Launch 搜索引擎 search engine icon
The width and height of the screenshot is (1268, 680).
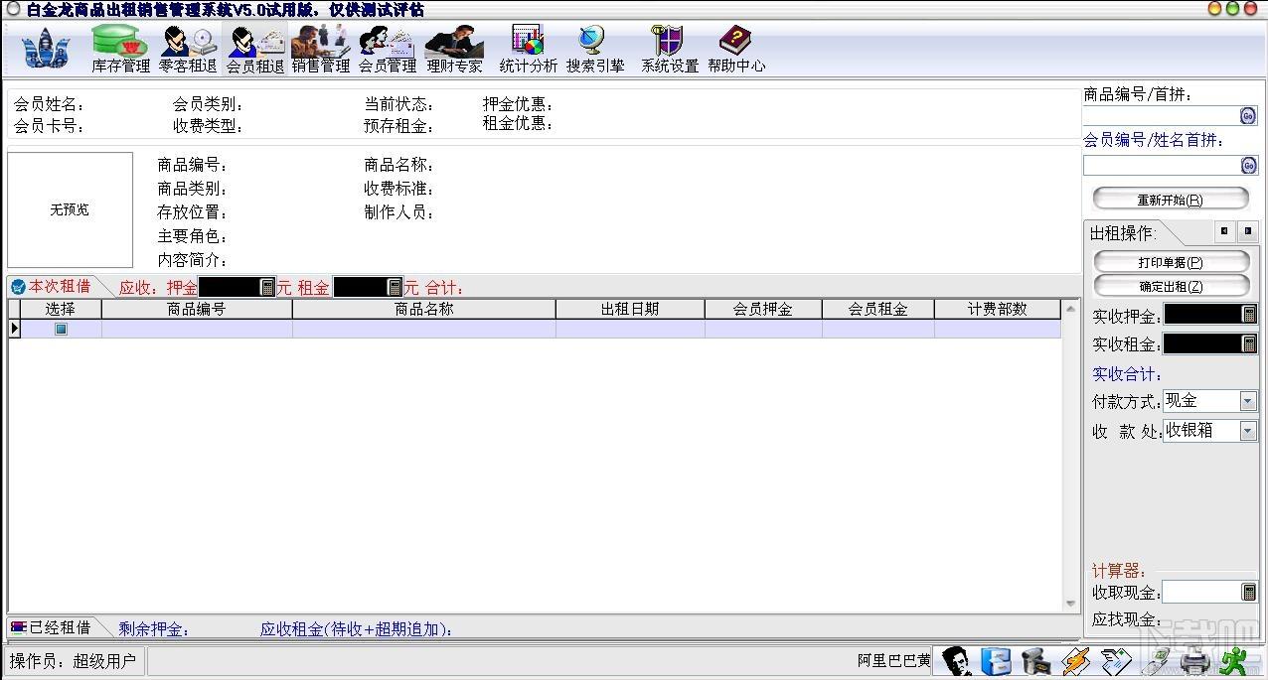coord(595,49)
